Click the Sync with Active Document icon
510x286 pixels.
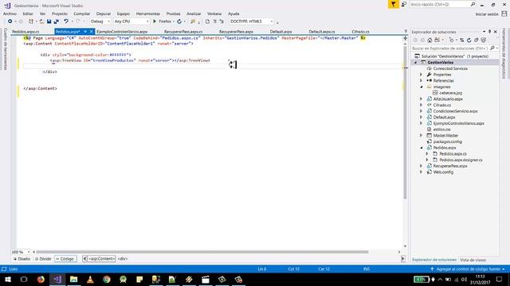click(462, 41)
